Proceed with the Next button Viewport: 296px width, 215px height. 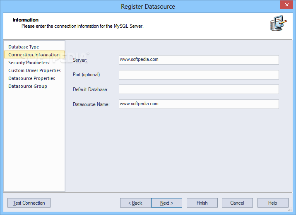pos(166,203)
